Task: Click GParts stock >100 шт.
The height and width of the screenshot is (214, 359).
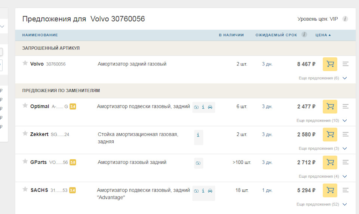Action: 242,162
